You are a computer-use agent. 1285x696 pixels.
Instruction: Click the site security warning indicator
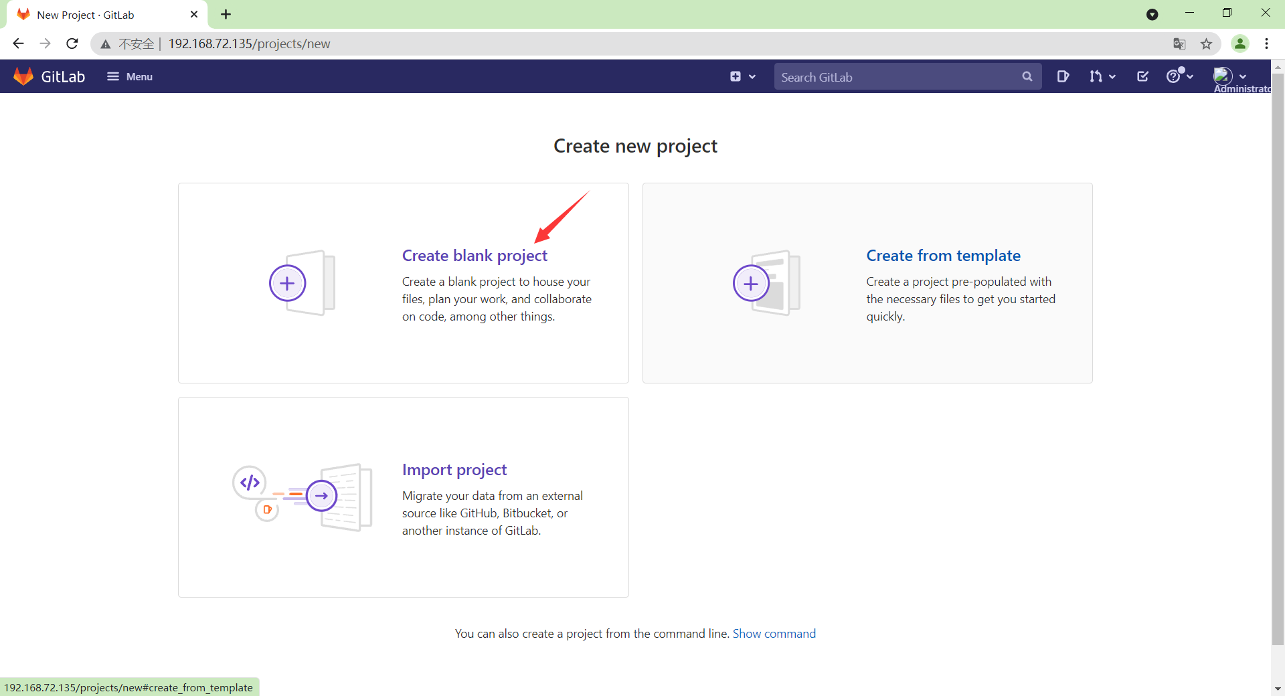[x=106, y=43]
